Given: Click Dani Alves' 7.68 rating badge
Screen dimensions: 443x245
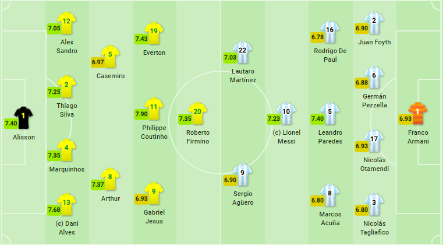Looking at the screenshot, I should (x=54, y=211).
